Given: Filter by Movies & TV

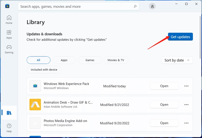Looking at the screenshot, I should tap(116, 60).
